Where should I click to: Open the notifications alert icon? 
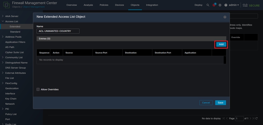pos(214,5)
